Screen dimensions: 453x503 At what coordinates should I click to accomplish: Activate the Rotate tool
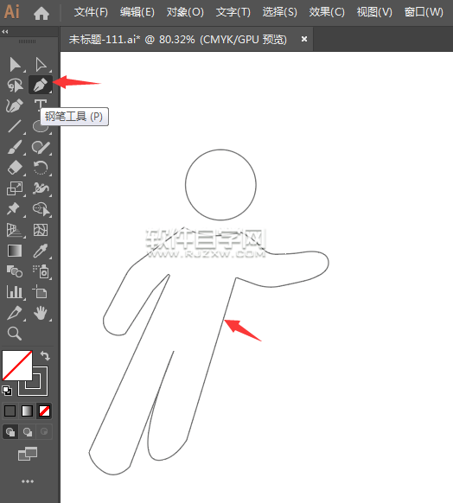[x=41, y=168]
